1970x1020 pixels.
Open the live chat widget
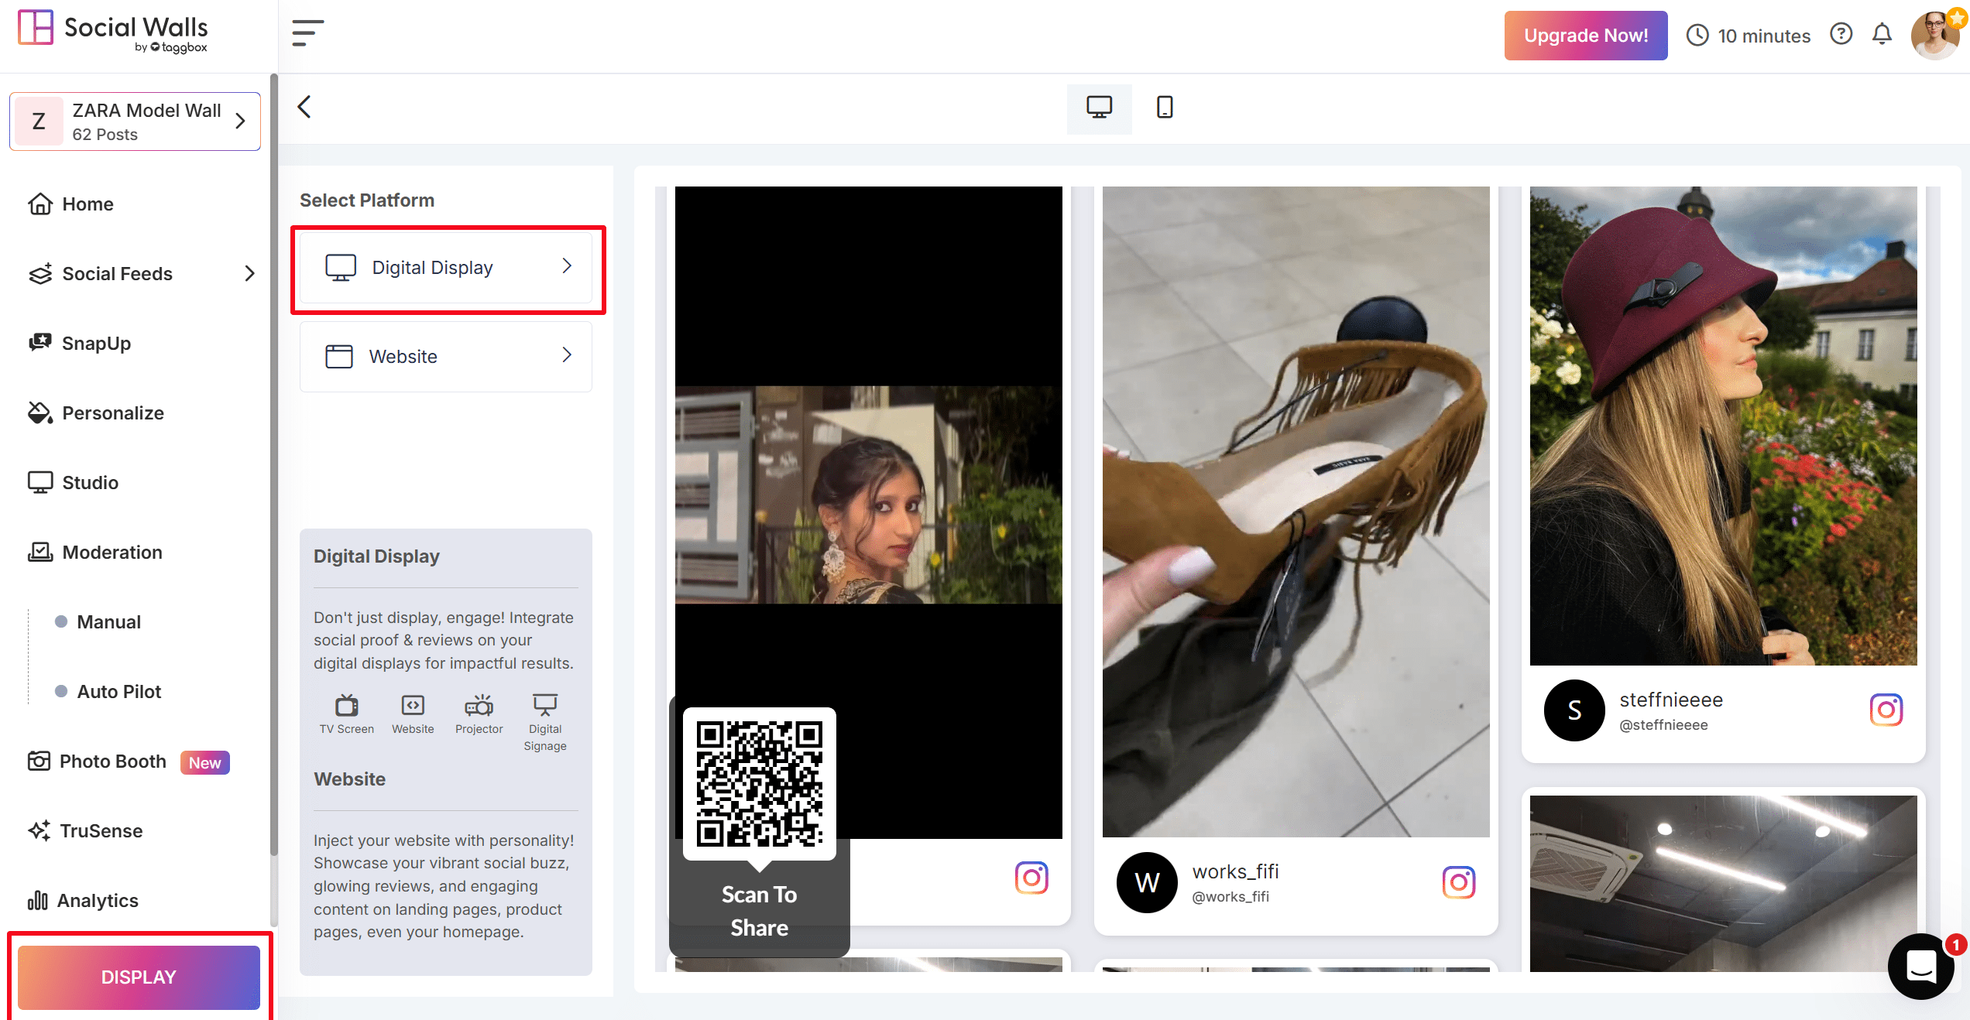[x=1920, y=966]
